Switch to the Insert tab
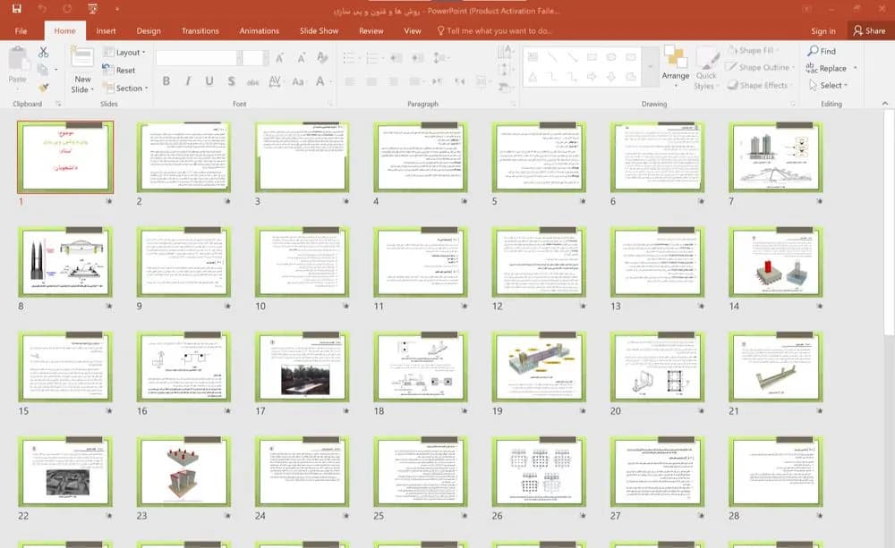This screenshot has height=548, width=895. coord(106,30)
